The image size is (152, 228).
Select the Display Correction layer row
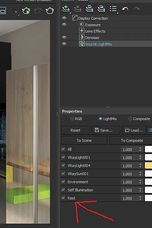tap(106, 18)
